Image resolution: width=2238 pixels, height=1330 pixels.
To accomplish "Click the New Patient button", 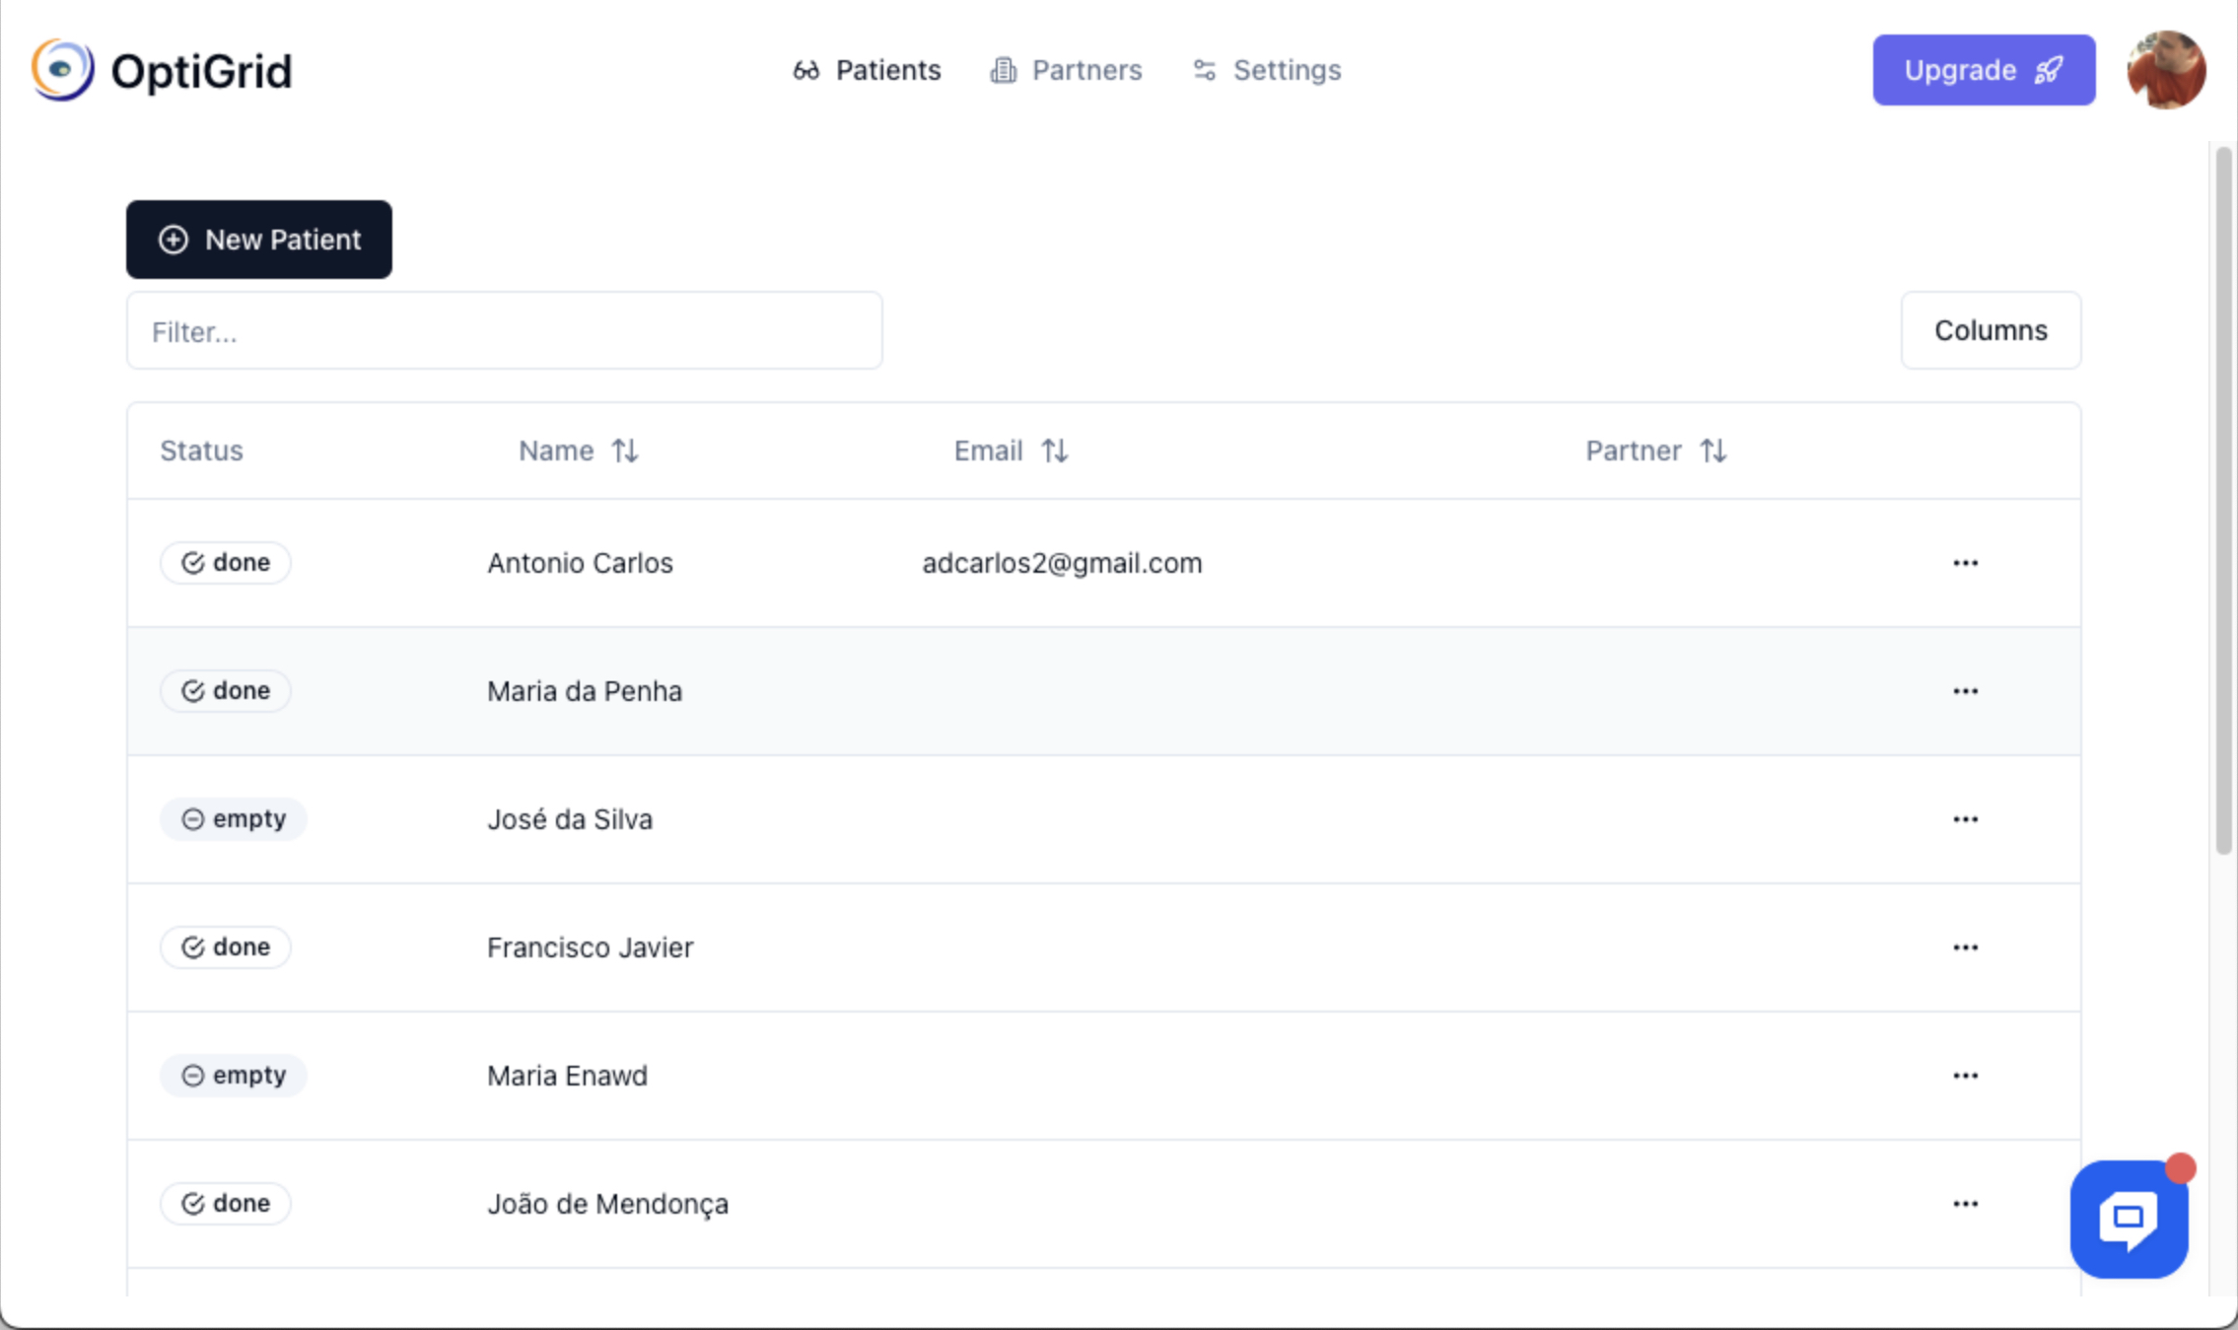I will (259, 239).
